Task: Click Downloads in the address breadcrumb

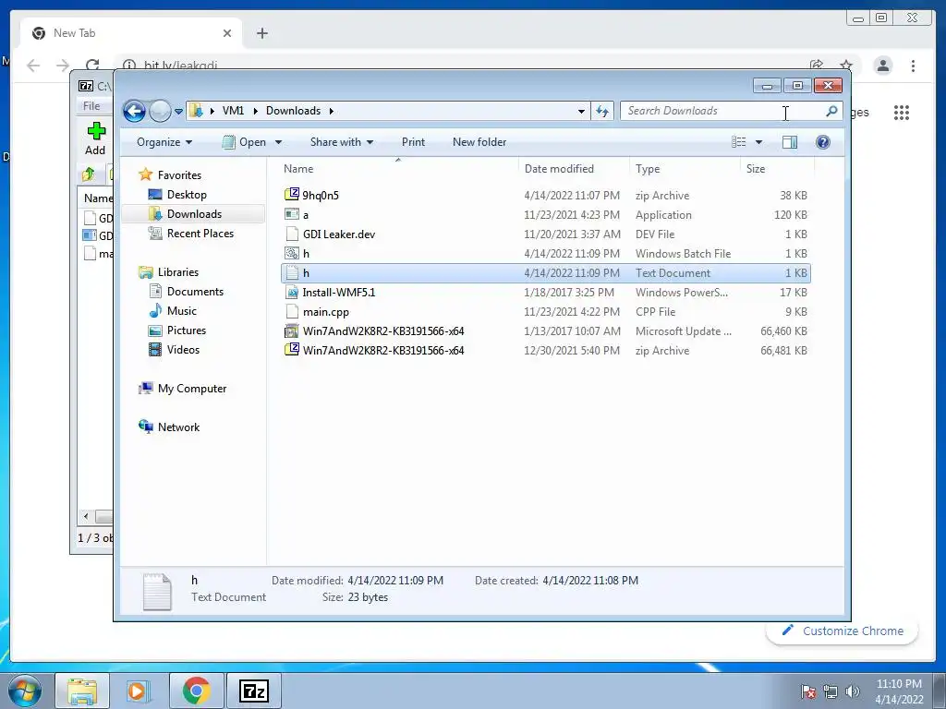Action: click(x=293, y=111)
